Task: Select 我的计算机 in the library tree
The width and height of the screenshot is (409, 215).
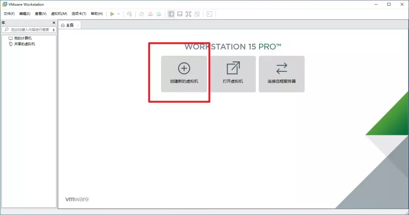Action: 23,38
